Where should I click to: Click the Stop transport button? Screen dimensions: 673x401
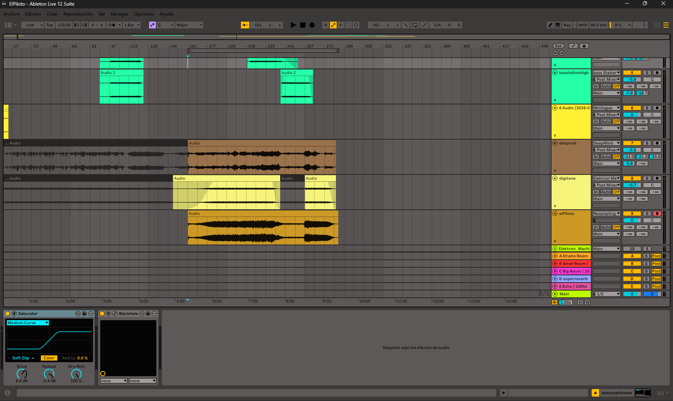[x=303, y=25]
